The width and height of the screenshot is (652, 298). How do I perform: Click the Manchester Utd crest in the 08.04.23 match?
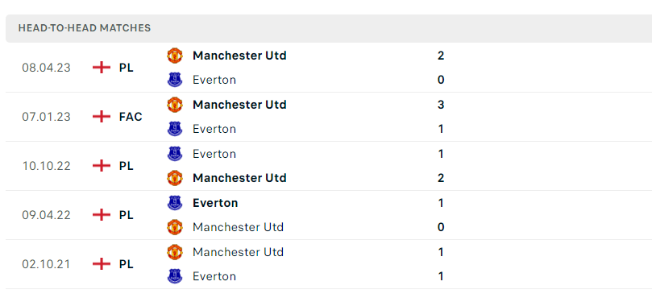click(x=175, y=56)
